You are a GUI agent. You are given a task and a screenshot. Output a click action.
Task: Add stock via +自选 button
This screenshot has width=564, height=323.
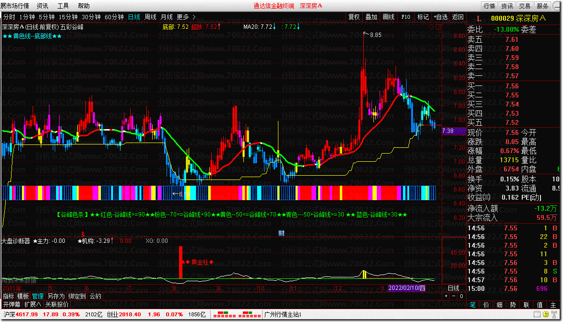pyautogui.click(x=441, y=17)
